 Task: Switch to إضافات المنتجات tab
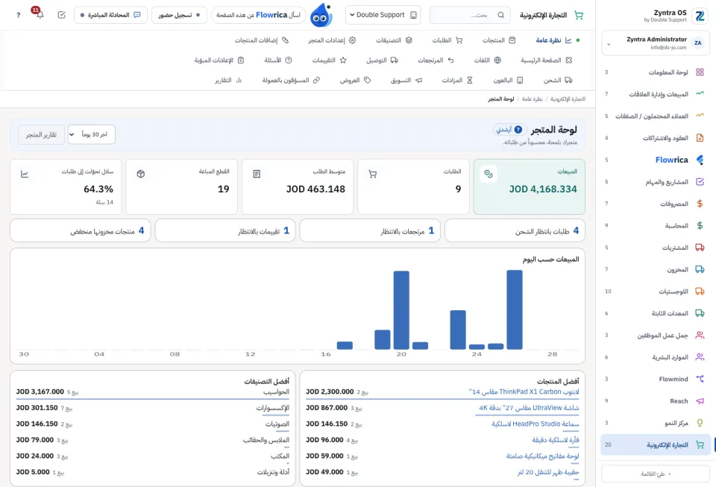tap(262, 40)
